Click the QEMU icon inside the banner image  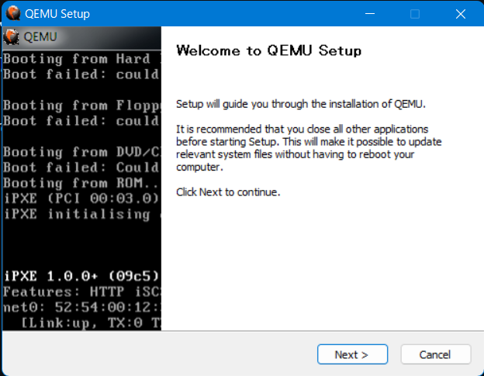click(12, 36)
